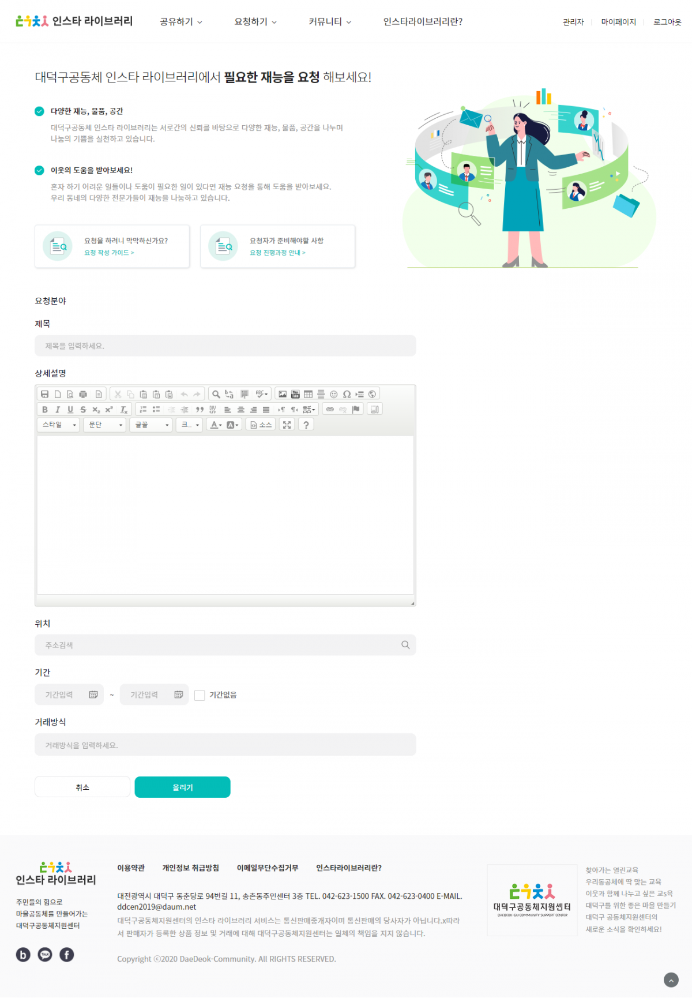The height and width of the screenshot is (998, 692).
Task: Apply italic formatting in the editor toolbar
Action: 58,410
